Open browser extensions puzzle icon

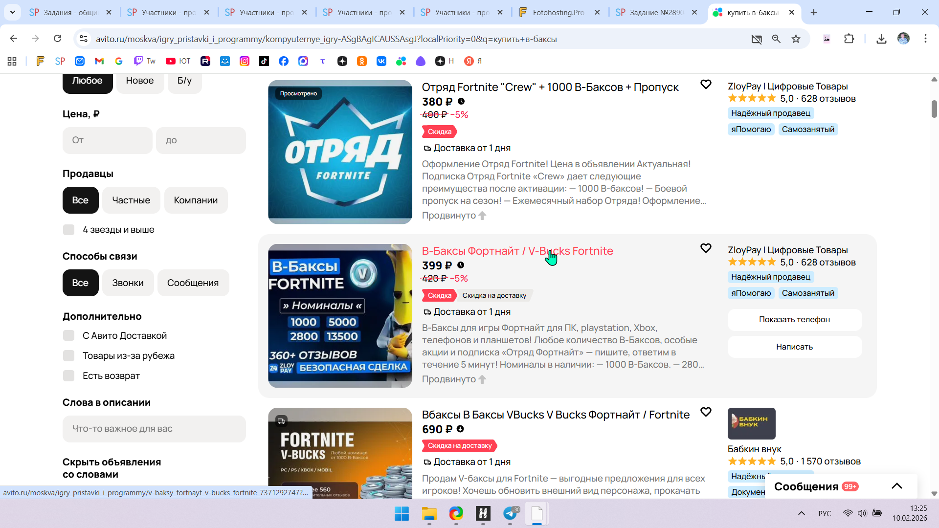coord(849,39)
